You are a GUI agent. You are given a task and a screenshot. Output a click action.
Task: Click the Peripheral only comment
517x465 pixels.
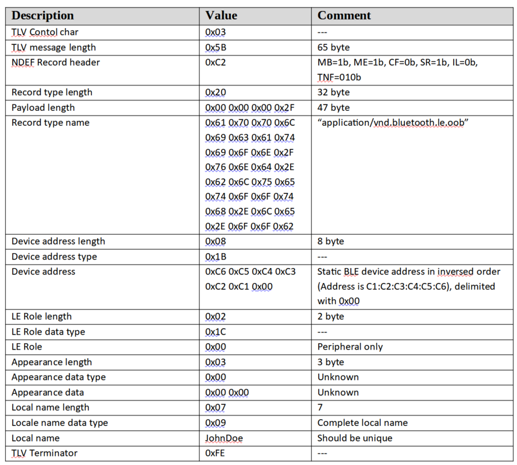(350, 347)
